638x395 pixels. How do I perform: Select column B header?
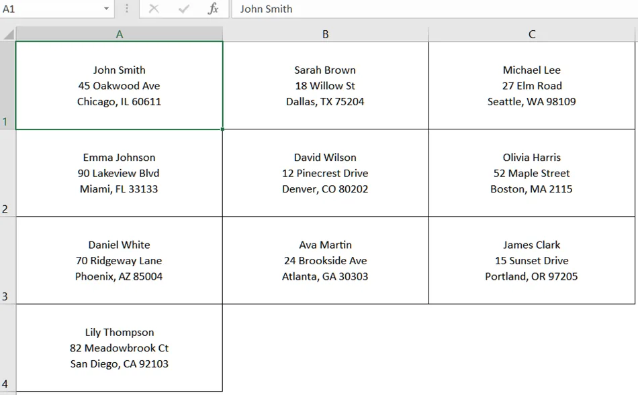coord(326,34)
